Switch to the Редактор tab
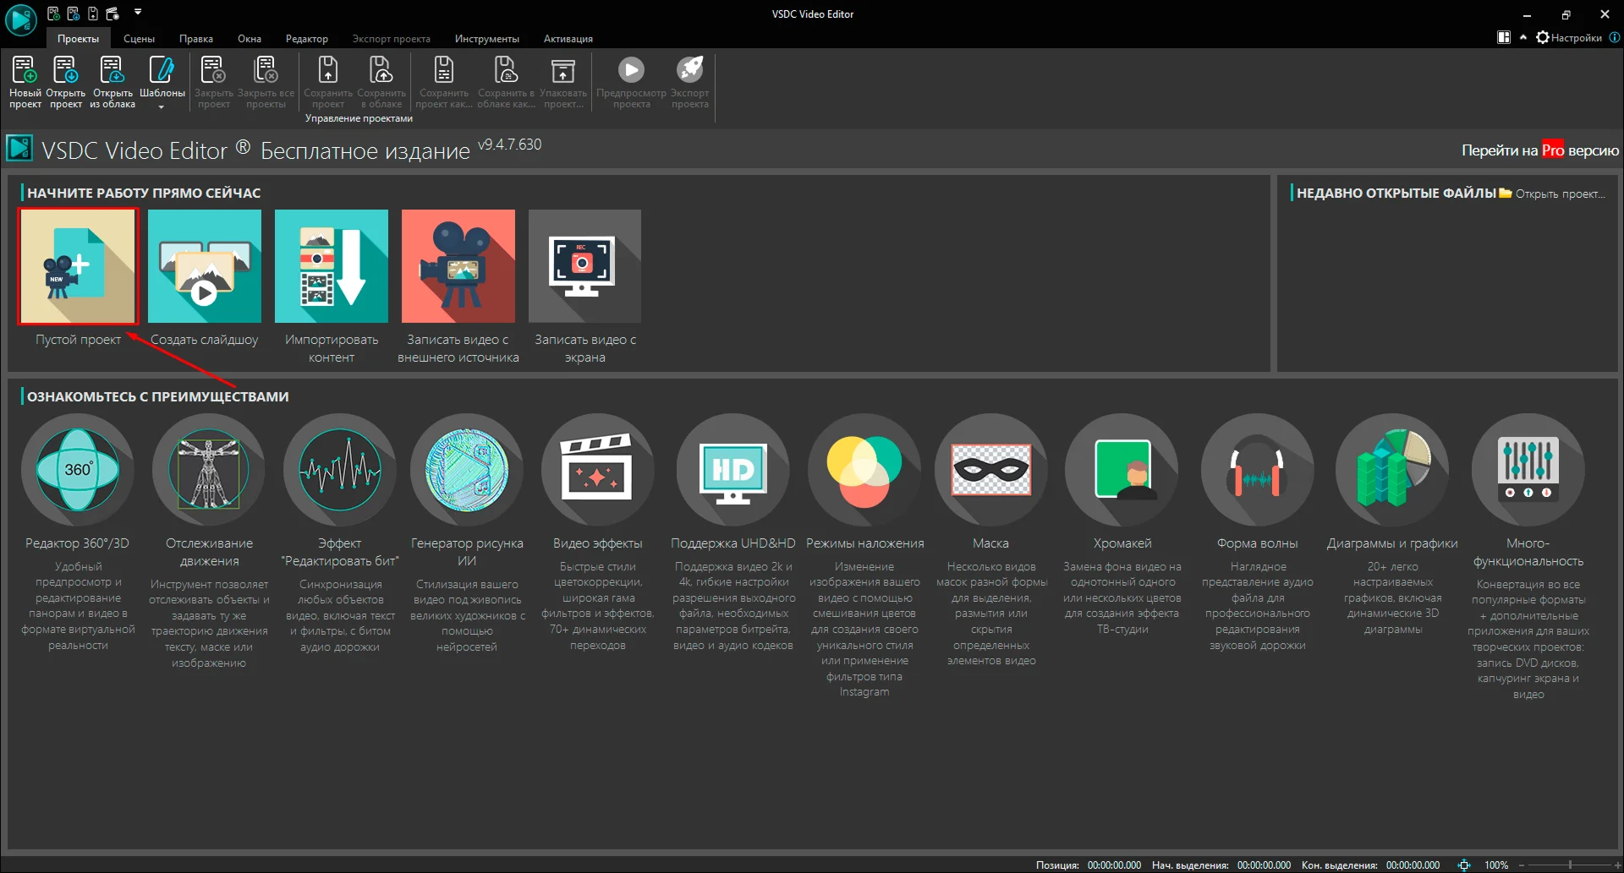1624x873 pixels. [x=306, y=39]
